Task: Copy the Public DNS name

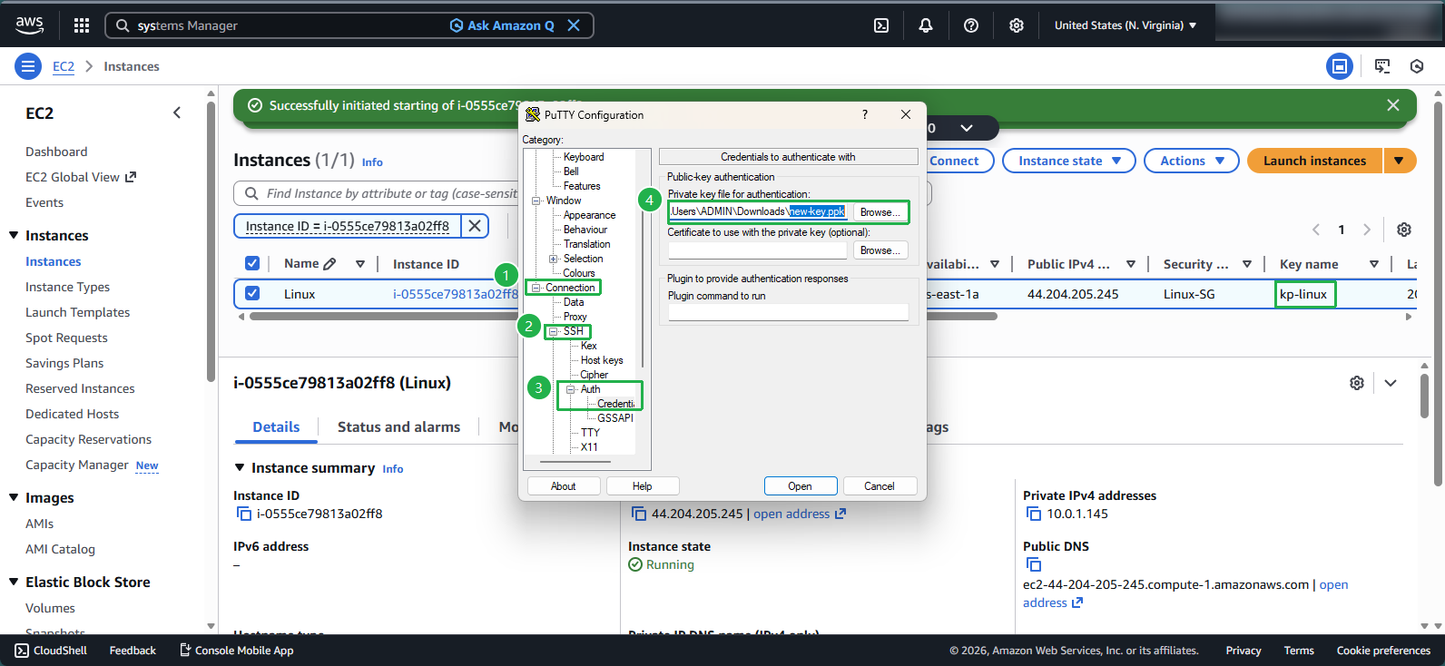Action: [x=1033, y=565]
